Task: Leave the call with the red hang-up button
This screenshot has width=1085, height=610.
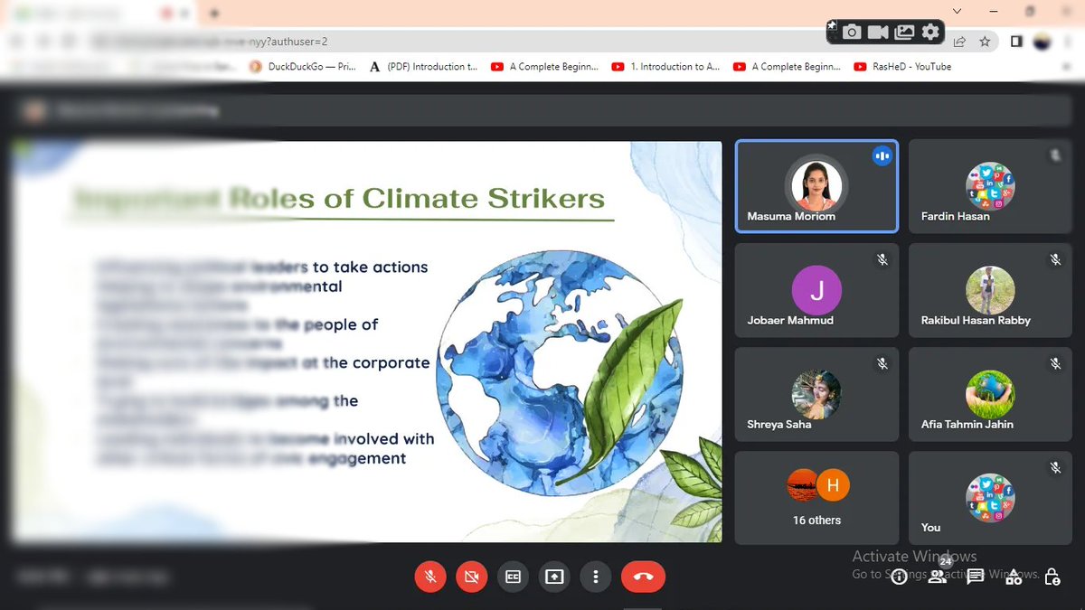Action: pos(644,577)
